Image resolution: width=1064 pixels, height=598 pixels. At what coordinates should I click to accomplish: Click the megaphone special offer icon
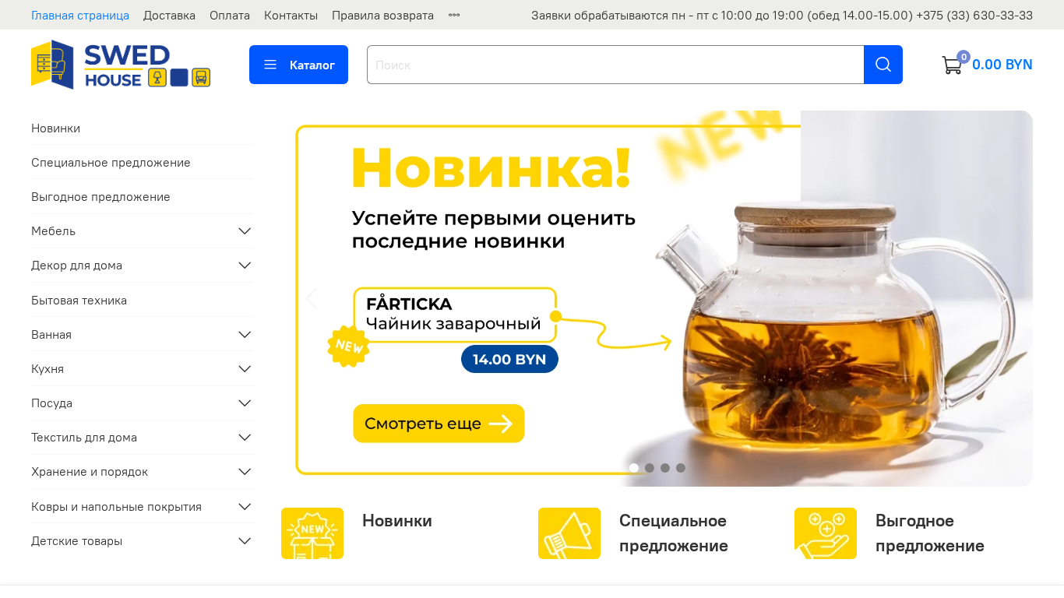tap(569, 533)
